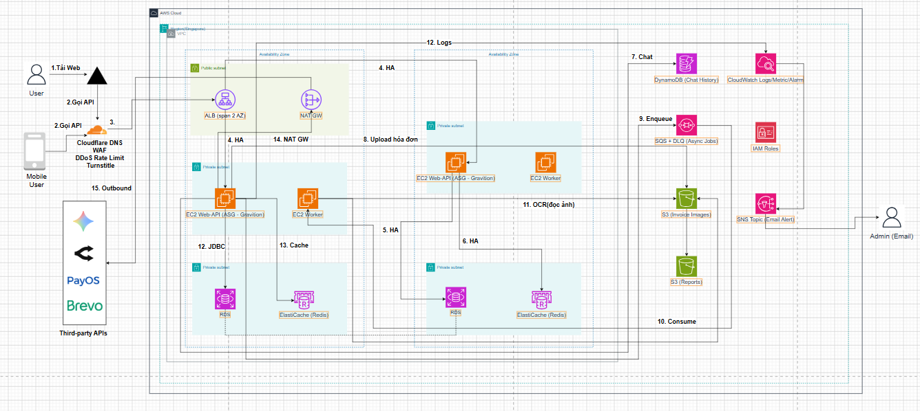Click the "Third-party APIs" caption text

point(84,333)
